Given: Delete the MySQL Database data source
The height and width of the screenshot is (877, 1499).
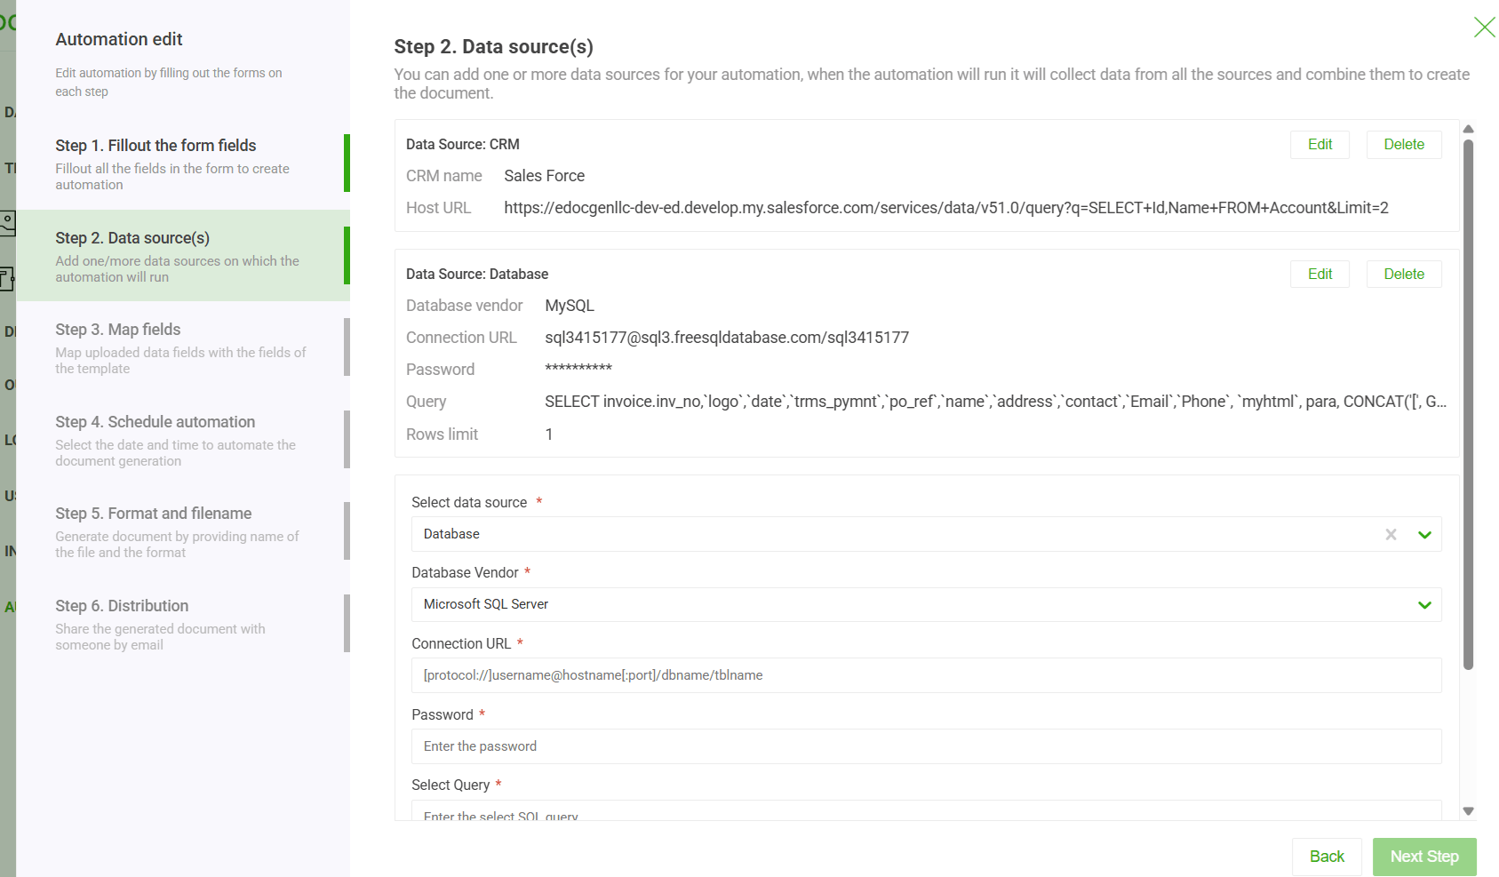Looking at the screenshot, I should pyautogui.click(x=1404, y=274).
